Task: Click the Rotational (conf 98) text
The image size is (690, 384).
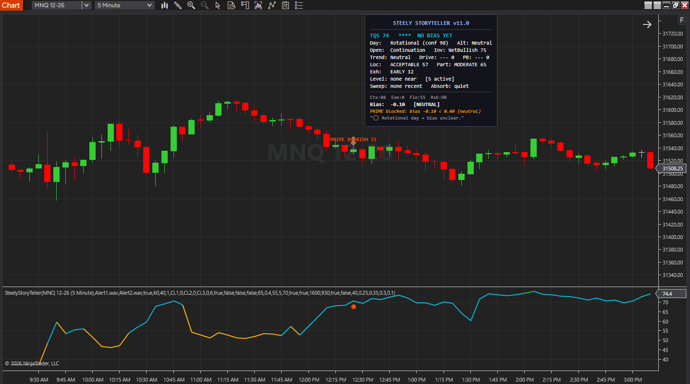Action: pos(419,43)
